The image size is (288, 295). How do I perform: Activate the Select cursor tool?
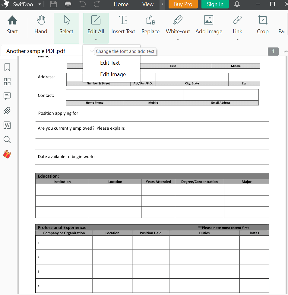coord(66,28)
